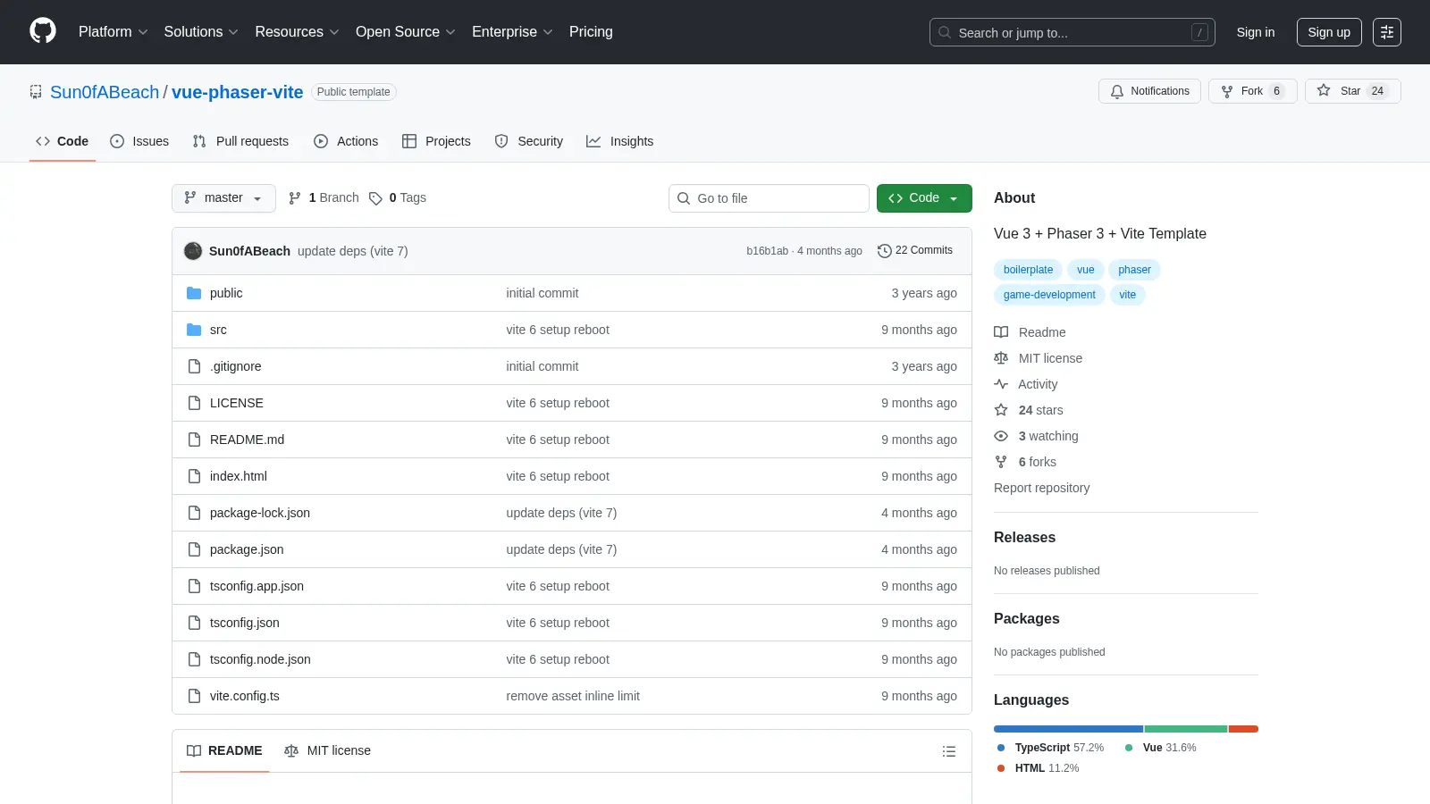The image size is (1430, 804).
Task: Click the file icon beside LICENSE
Action: 194,403
